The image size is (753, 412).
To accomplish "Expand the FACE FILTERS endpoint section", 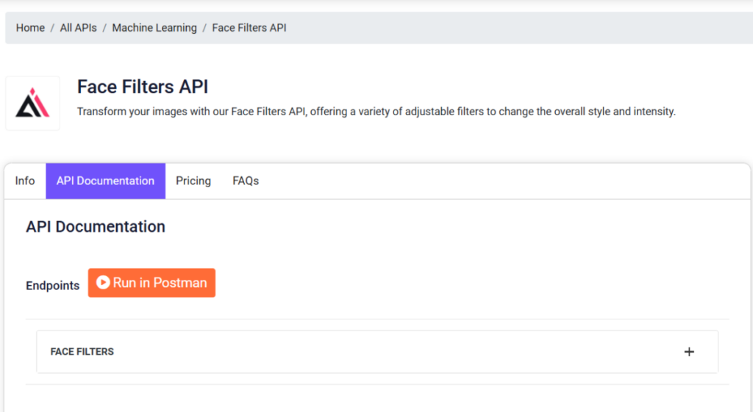I will [377, 352].
